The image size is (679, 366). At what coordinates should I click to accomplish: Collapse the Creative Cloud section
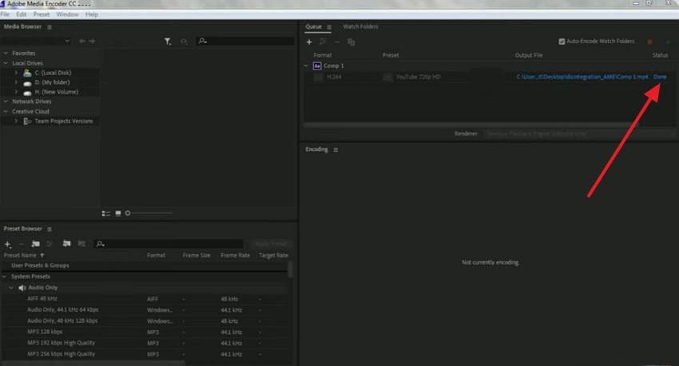click(x=6, y=111)
